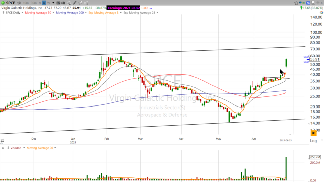This screenshot has height=182, width=324.
Task: Click the orange 0.00 earnings value
Action: point(145,8)
